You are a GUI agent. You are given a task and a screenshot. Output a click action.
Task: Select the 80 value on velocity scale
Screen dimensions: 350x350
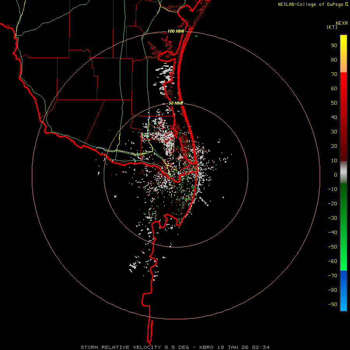[334, 59]
